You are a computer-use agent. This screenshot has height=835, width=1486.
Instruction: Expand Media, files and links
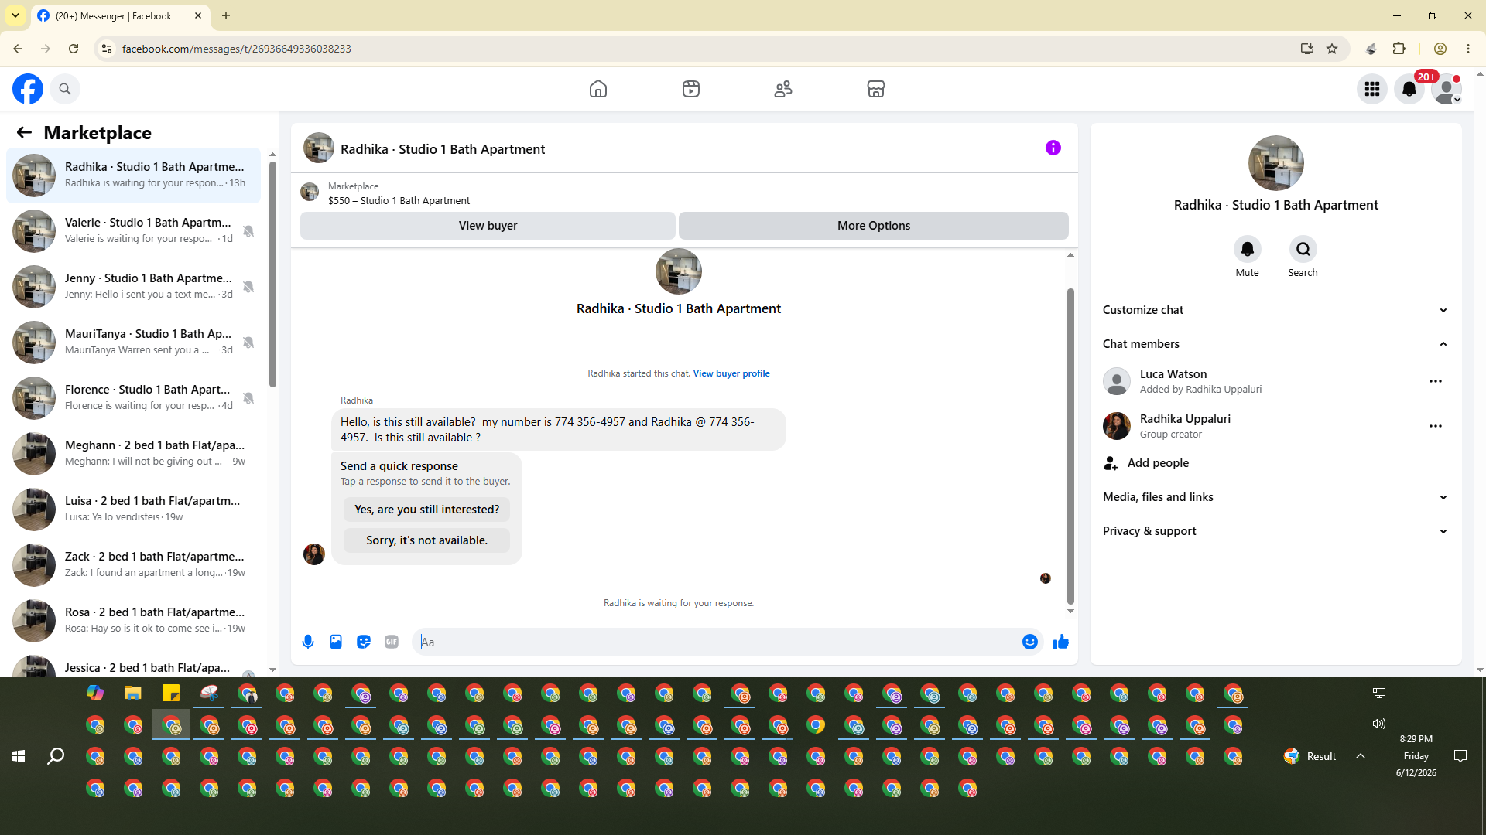coord(1276,497)
